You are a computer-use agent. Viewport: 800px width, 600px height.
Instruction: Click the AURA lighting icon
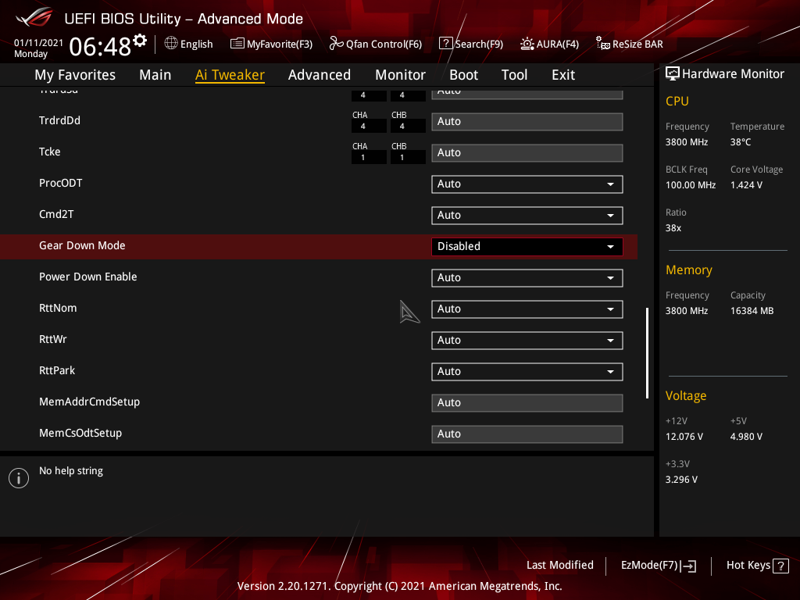pyautogui.click(x=527, y=44)
